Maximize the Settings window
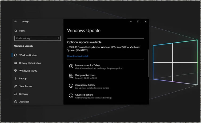201x123 pixels. tap(138, 22)
